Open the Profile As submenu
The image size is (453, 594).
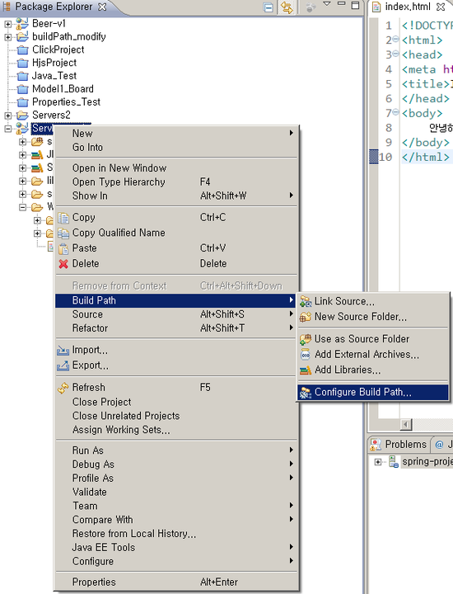175,478
